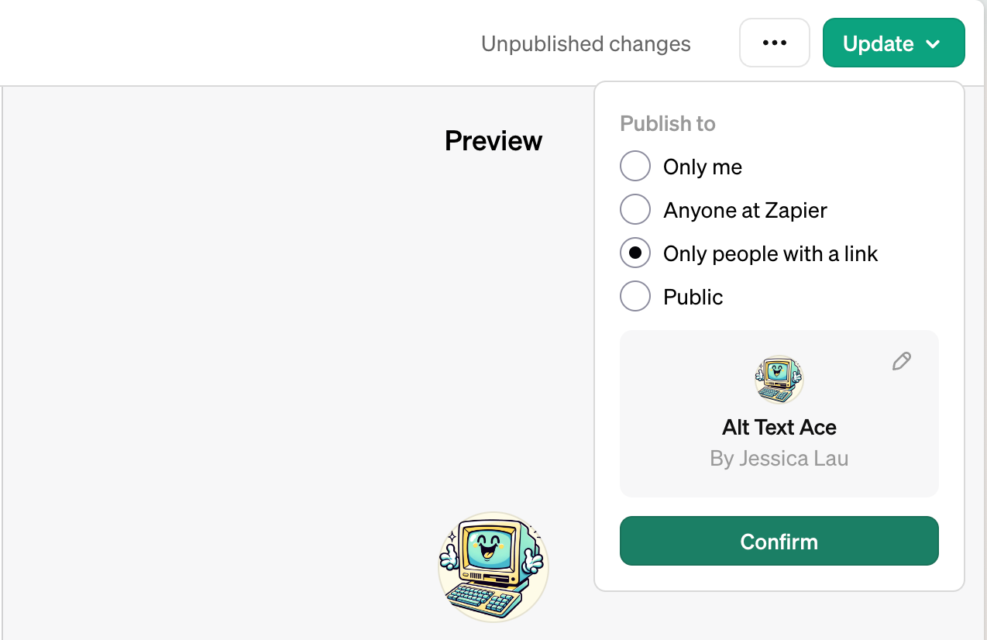Pick the "Public" radio button
This screenshot has width=987, height=640.
tap(635, 297)
